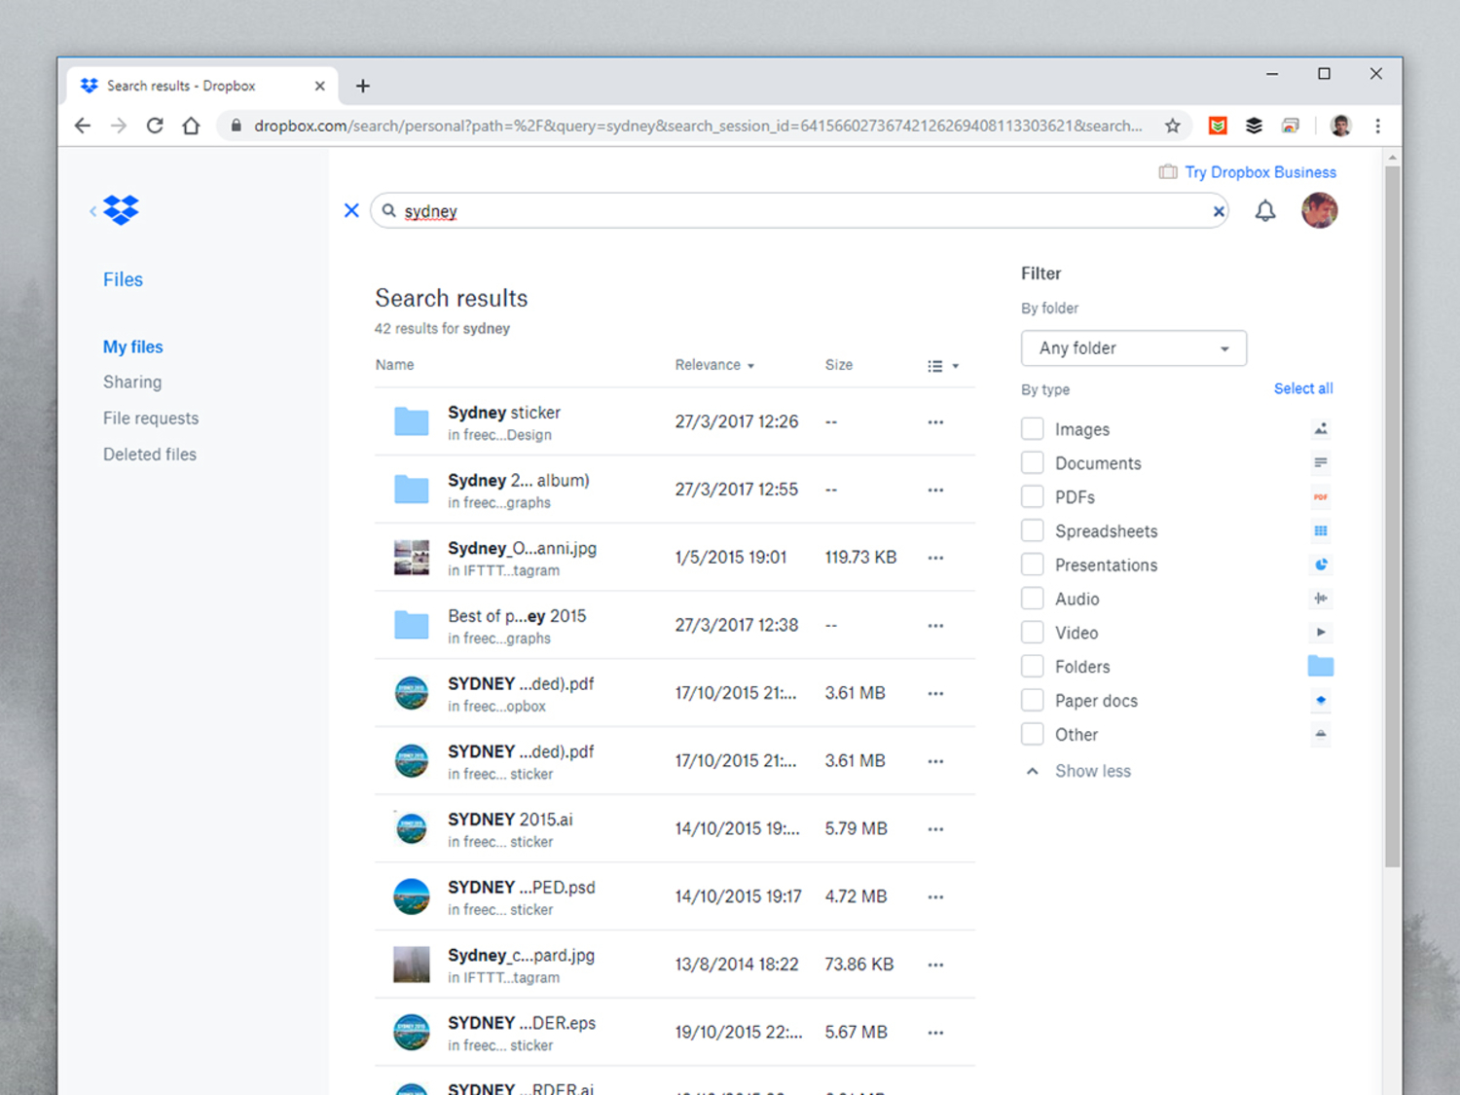The height and width of the screenshot is (1095, 1460).
Task: Enable the Audio type filter
Action: 1032,598
